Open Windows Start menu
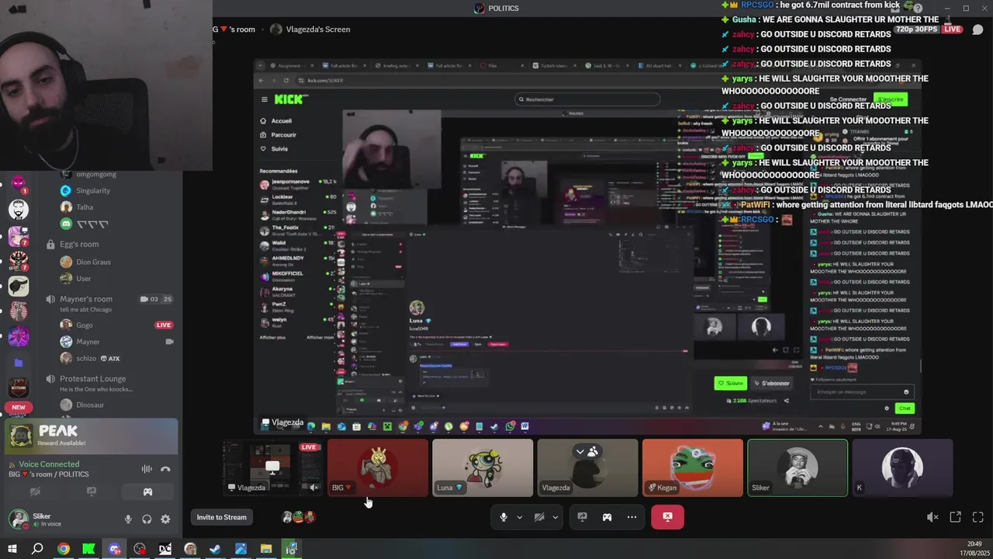This screenshot has width=993, height=559. [x=12, y=549]
